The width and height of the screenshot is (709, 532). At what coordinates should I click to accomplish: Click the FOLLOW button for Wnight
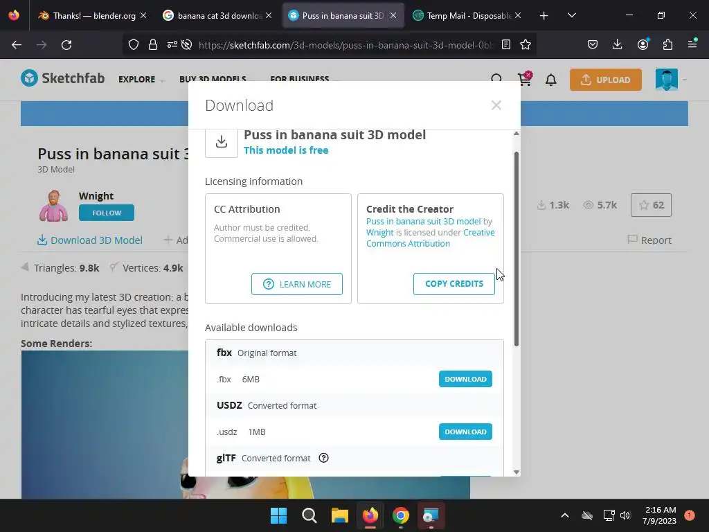coord(106,213)
